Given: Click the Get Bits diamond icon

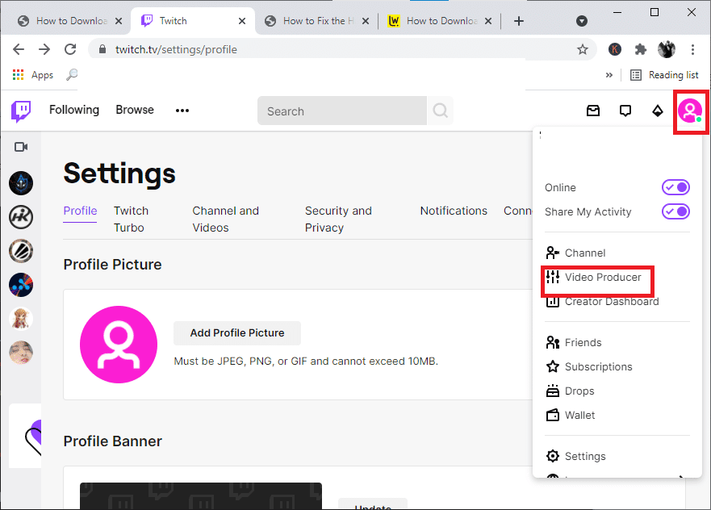Looking at the screenshot, I should [x=658, y=111].
